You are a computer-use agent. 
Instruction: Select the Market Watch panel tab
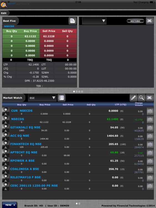point(13,98)
